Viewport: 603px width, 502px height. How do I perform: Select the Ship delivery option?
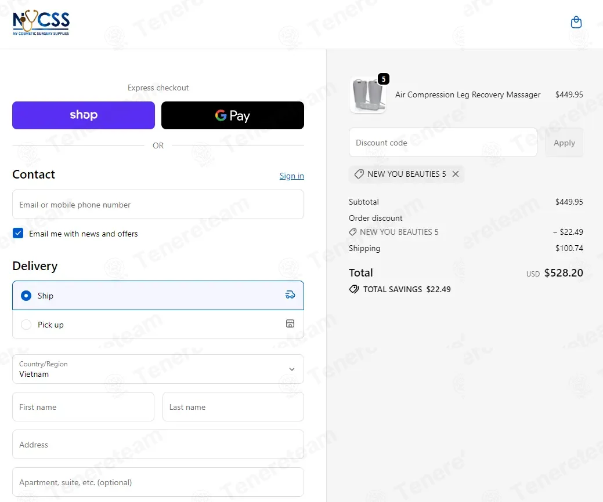coord(158,296)
